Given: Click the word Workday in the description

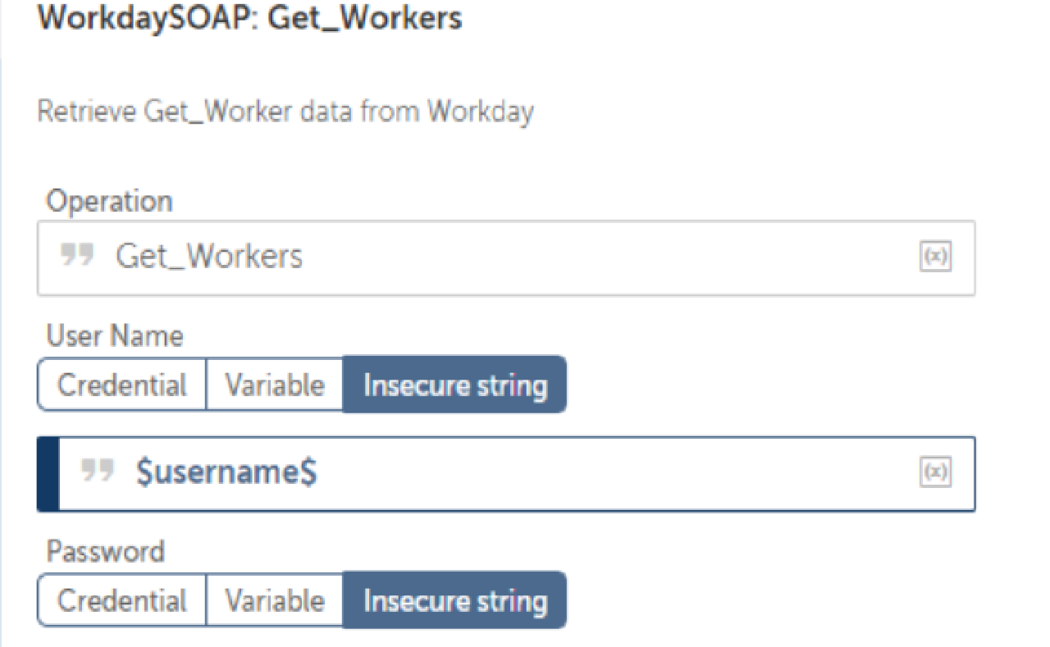Looking at the screenshot, I should click(x=480, y=110).
